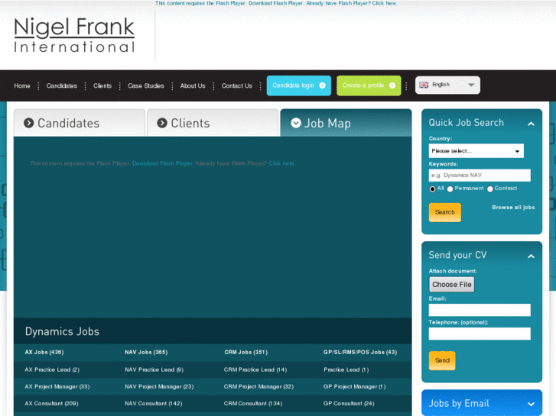The height and width of the screenshot is (416, 556).
Task: Open CRM Practice Lead (14) link
Action: point(255,369)
